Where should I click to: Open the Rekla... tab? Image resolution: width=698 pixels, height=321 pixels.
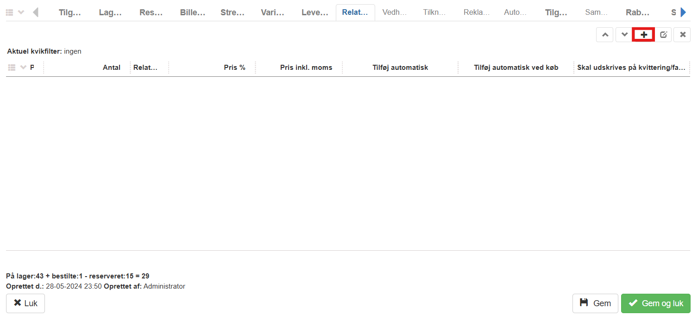click(x=477, y=12)
